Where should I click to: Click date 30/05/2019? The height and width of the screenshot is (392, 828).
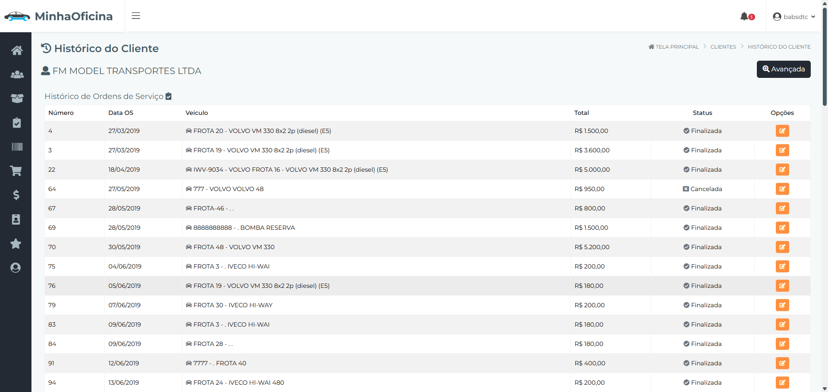124,247
